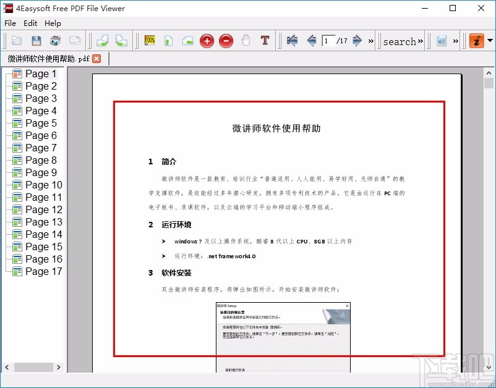Open the Edit menu
Image resolution: width=496 pixels, height=388 pixels.
point(30,23)
